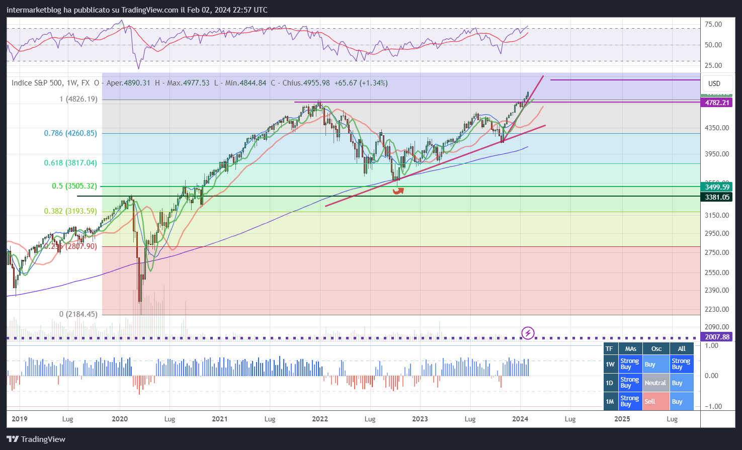Click the 2024 label on time axis
742x450 pixels.
[x=520, y=419]
